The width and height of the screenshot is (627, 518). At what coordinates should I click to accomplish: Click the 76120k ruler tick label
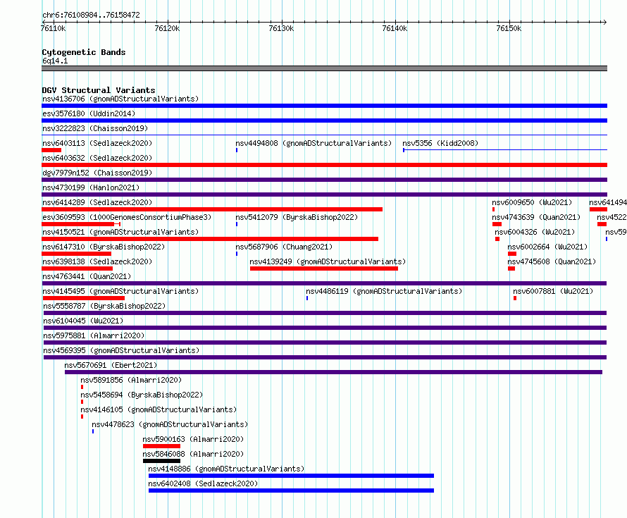(x=167, y=28)
